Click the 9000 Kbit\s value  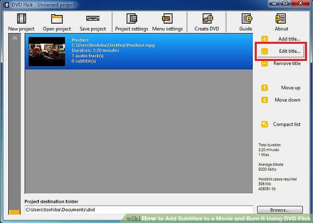pyautogui.click(x=267, y=169)
